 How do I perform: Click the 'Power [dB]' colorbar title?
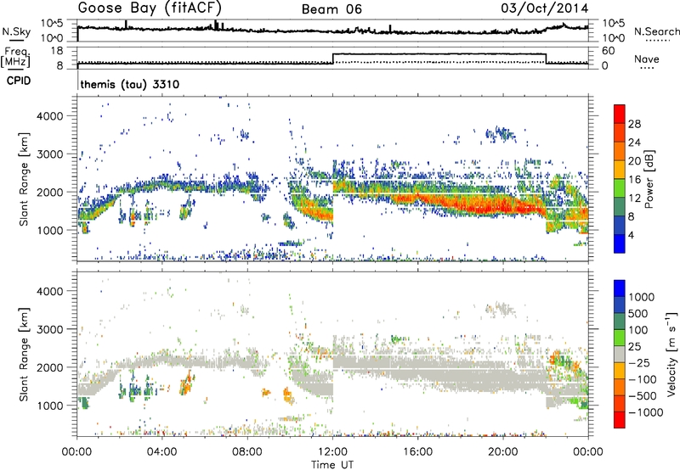click(x=649, y=179)
